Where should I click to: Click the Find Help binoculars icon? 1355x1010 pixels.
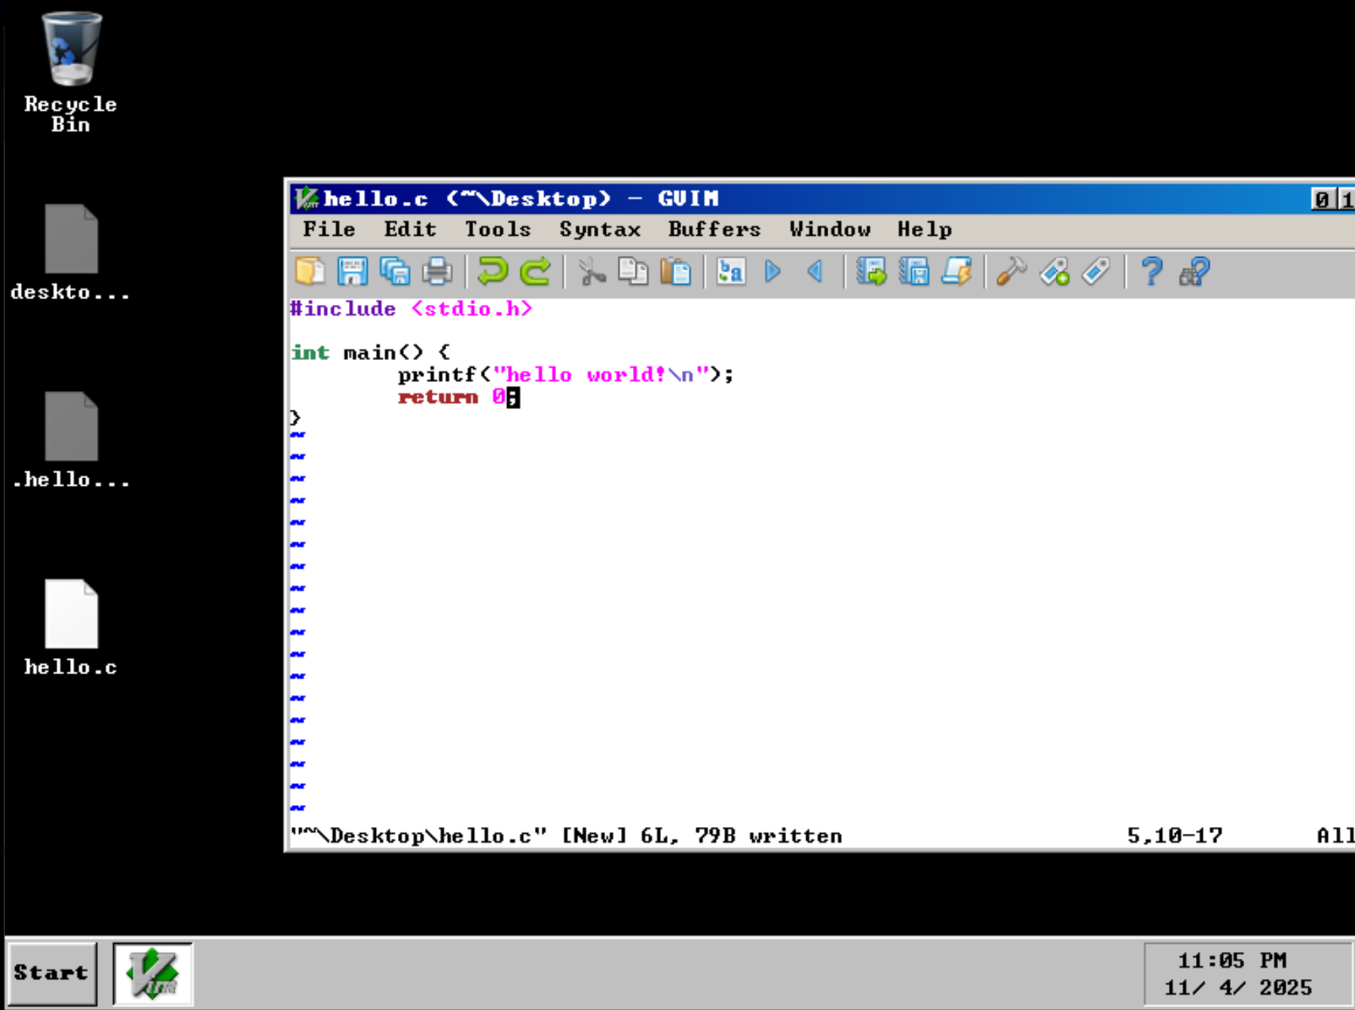click(1194, 272)
